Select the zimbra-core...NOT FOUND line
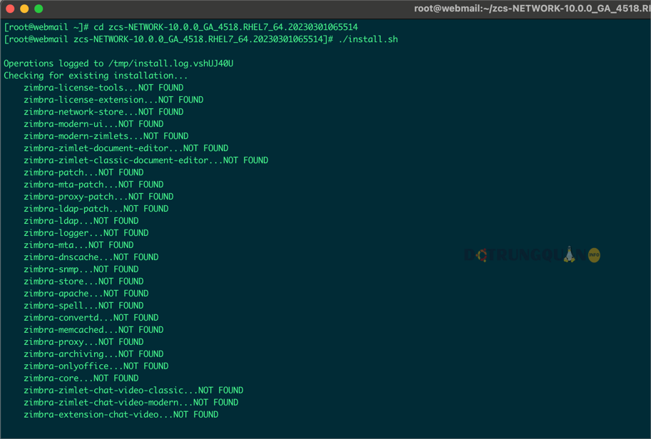Image resolution: width=651 pixels, height=439 pixels. tap(81, 378)
